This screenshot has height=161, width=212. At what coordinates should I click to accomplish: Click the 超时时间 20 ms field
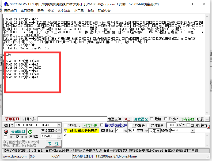coord(119,130)
